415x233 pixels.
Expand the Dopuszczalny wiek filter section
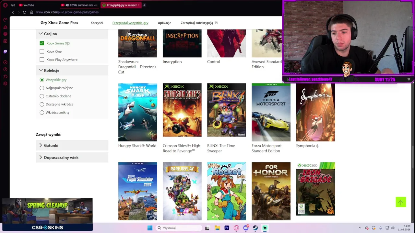coord(72,157)
